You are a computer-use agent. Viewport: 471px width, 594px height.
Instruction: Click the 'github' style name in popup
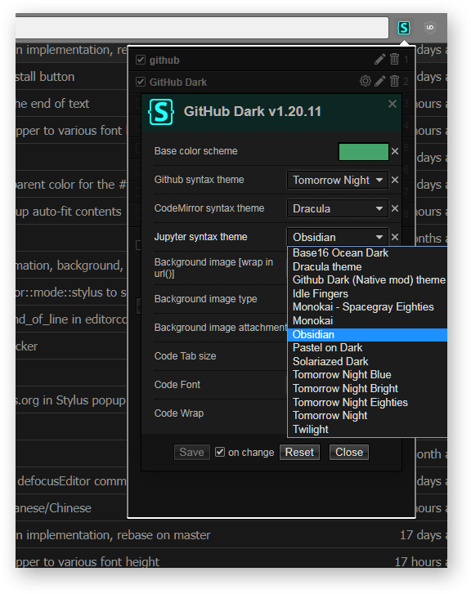pyautogui.click(x=164, y=60)
